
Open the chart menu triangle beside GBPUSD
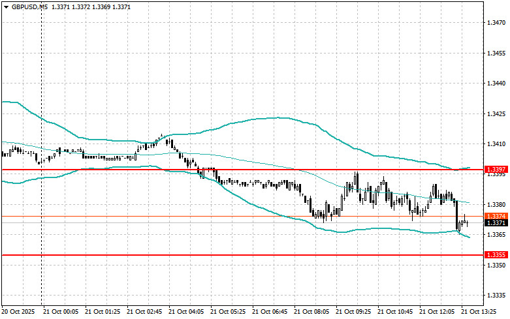[x=6, y=7]
